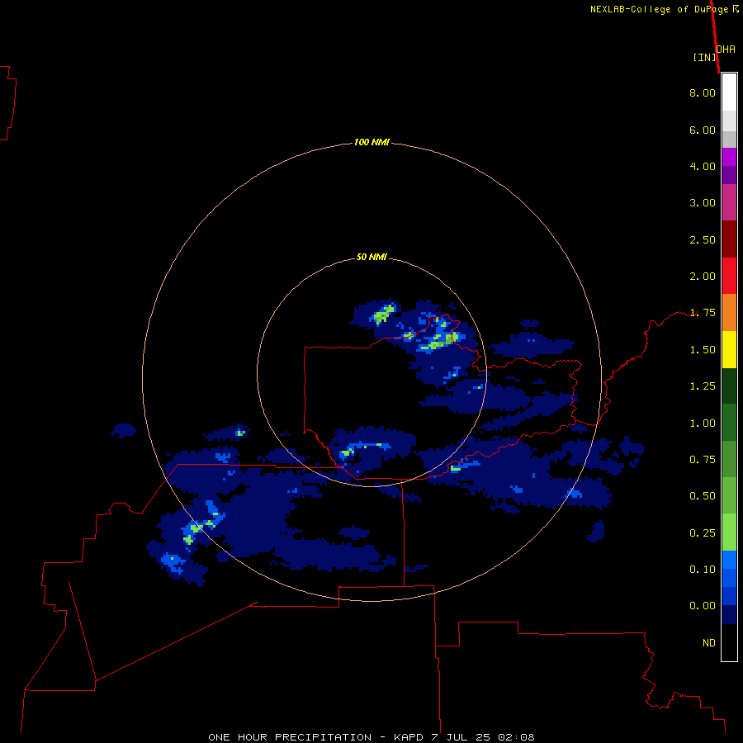Viewport: 743px width, 743px height.
Task: Select the yellow swatch beside 1.50
Action: (729, 349)
